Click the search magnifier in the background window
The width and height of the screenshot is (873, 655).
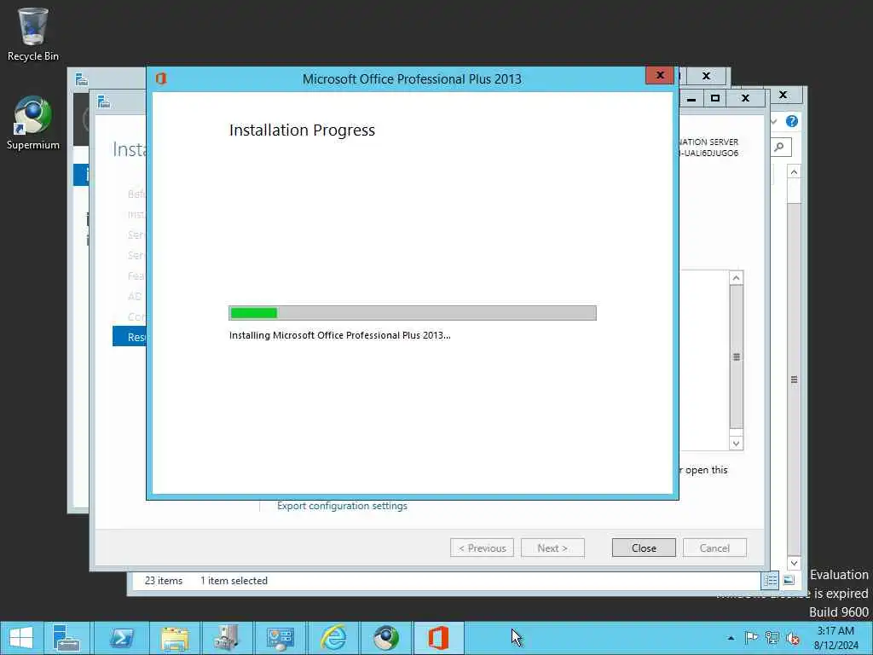tap(779, 147)
